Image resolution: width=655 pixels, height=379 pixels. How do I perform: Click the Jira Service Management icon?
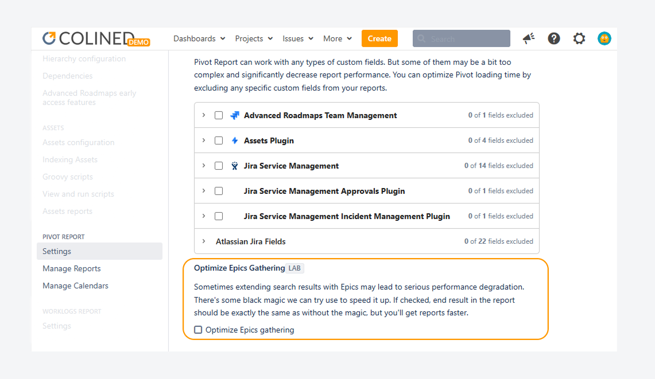(x=235, y=166)
